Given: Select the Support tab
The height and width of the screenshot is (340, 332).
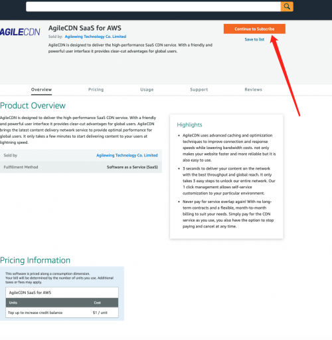Looking at the screenshot, I should click(199, 90).
